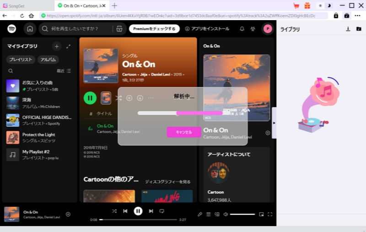Select the Playlists filter tab
This screenshot has width=366, height=232.
click(21, 59)
